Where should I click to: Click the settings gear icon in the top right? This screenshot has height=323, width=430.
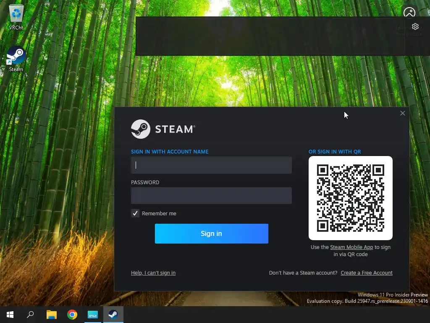coord(415,26)
